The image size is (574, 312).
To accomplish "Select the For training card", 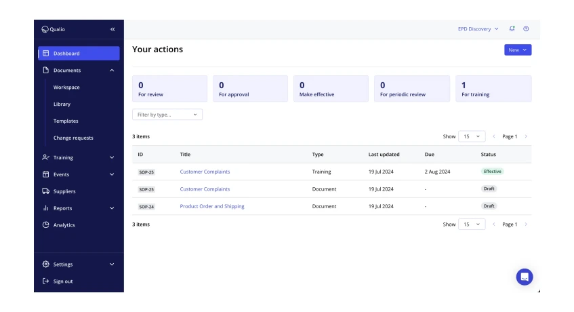I will coord(493,89).
